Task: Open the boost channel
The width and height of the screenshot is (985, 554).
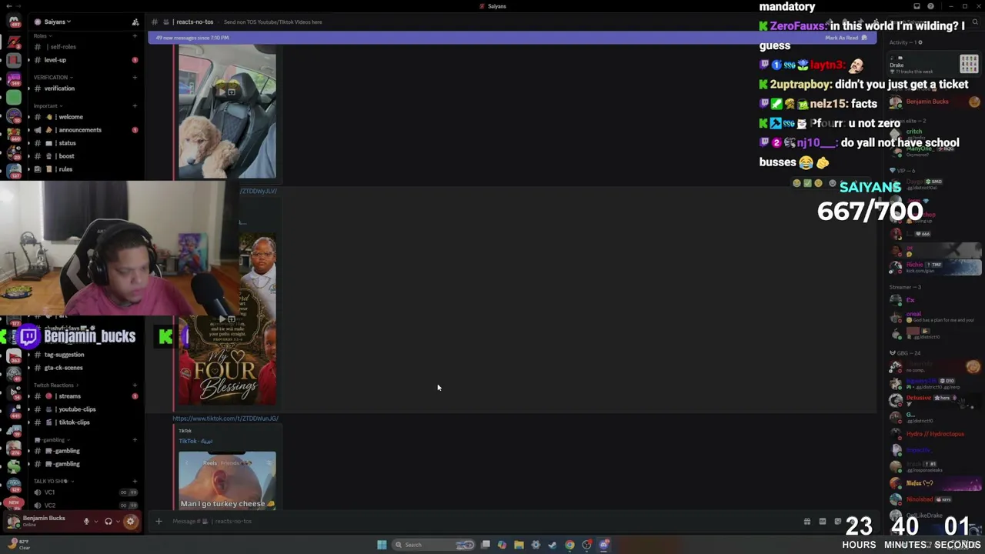Action: (85, 156)
